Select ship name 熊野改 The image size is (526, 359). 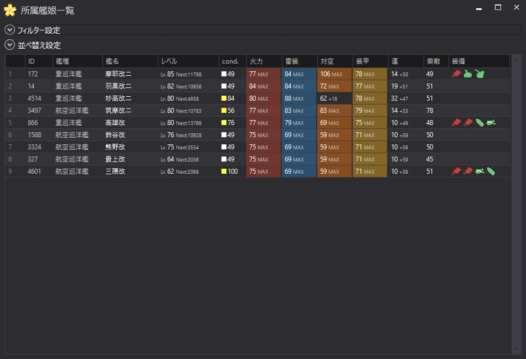coord(115,147)
